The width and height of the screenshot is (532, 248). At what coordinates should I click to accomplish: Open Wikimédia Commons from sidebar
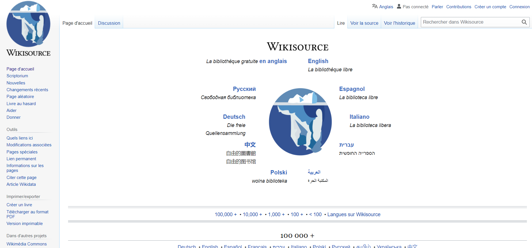click(26, 244)
